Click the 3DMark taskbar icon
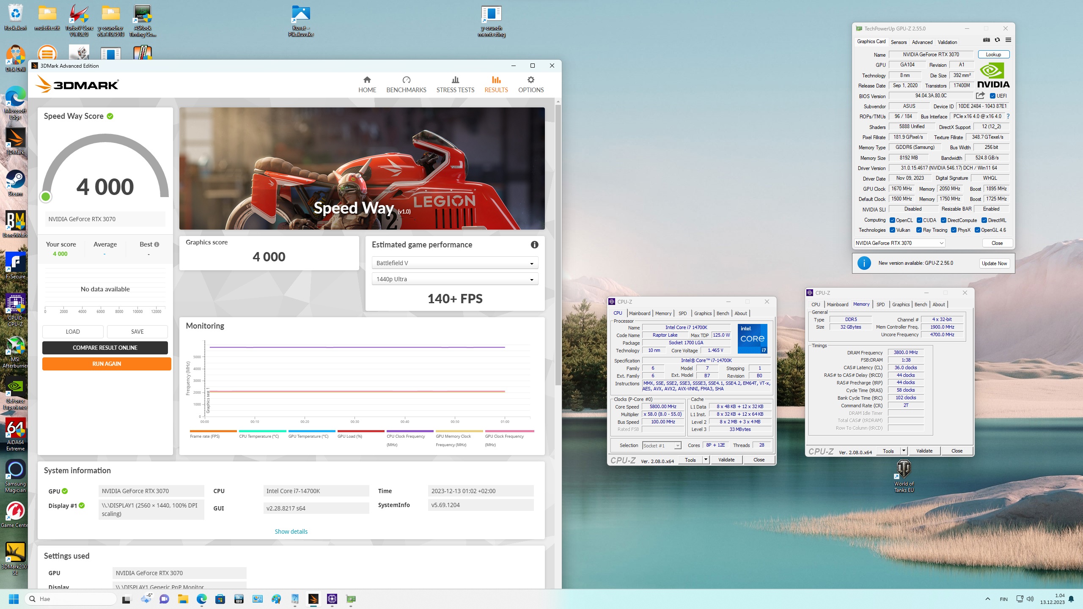 click(313, 599)
